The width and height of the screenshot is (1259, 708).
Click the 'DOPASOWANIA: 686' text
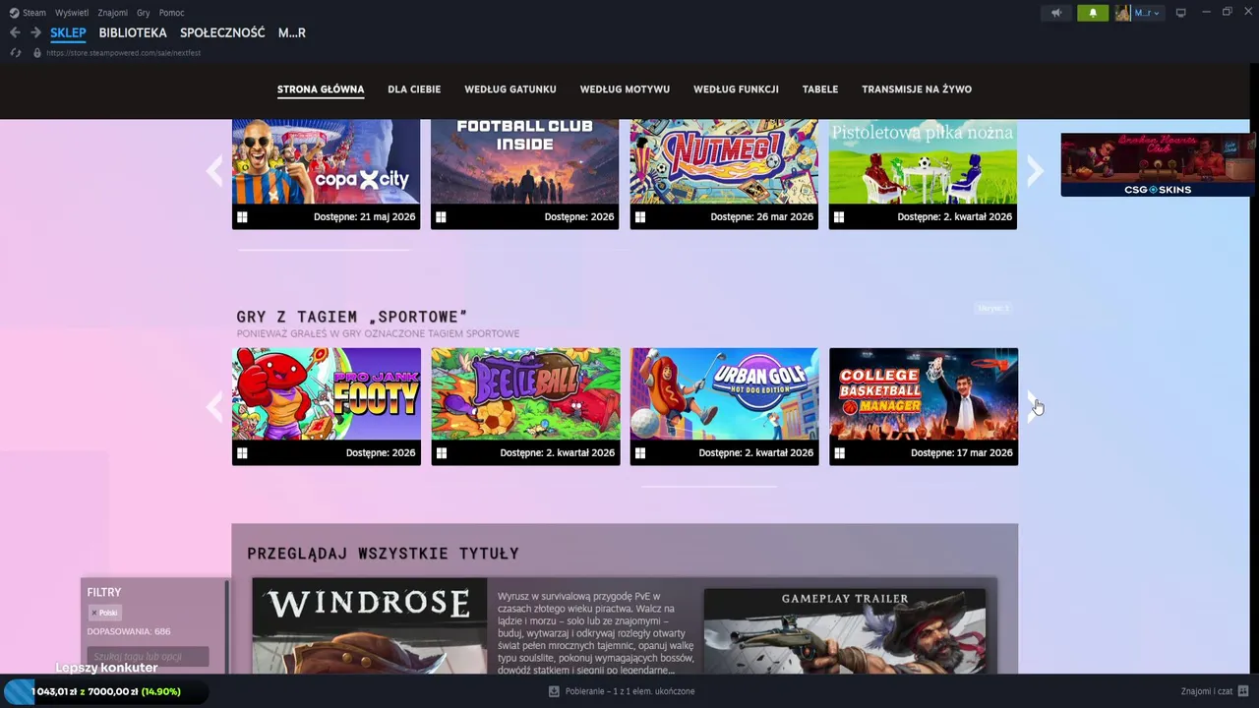coord(128,631)
